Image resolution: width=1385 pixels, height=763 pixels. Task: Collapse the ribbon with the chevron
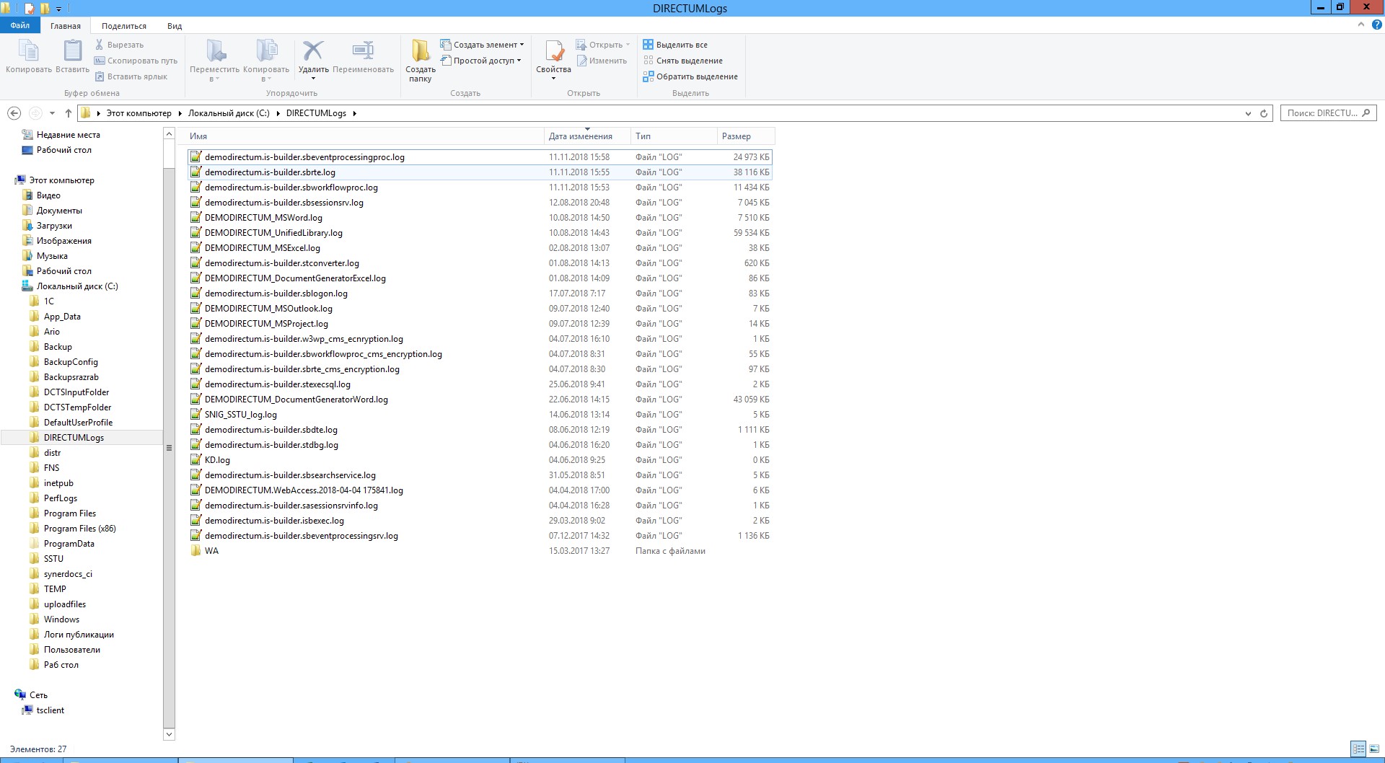1361,25
